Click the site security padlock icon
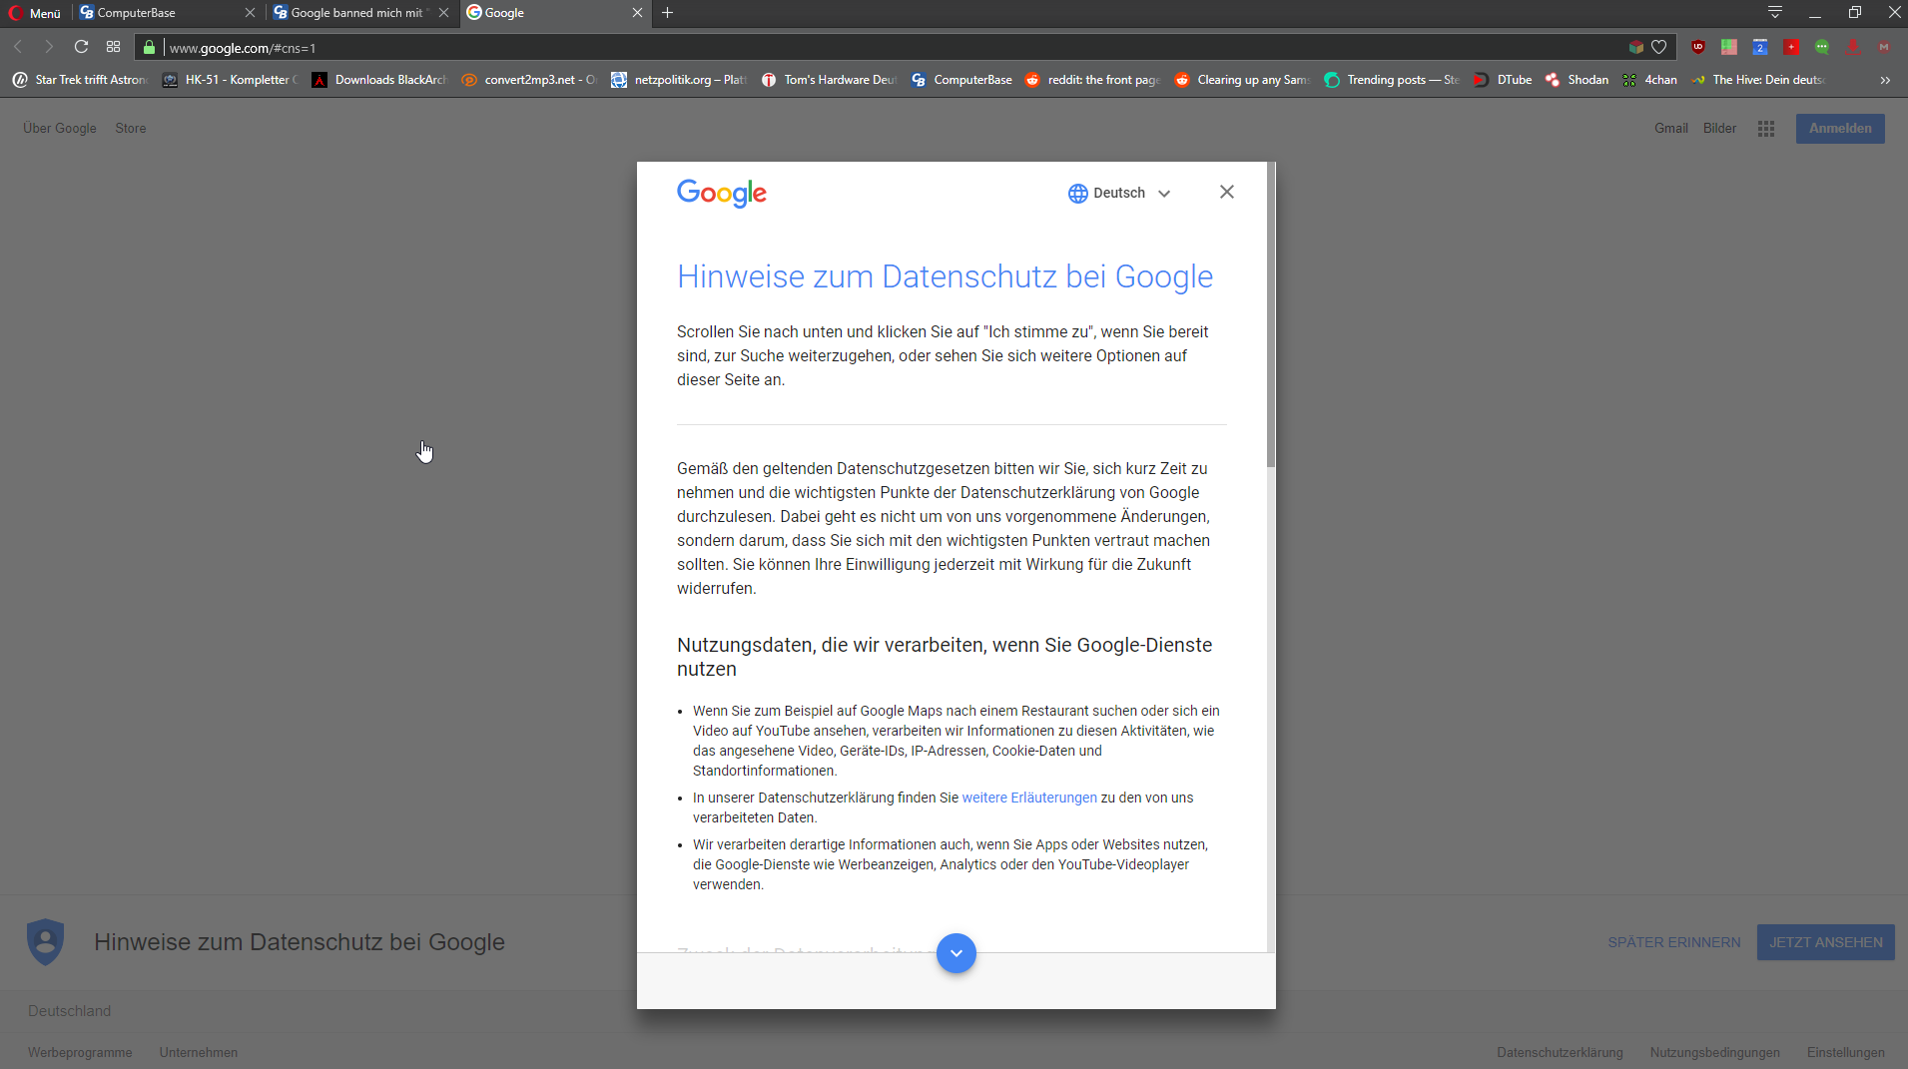1908x1069 pixels. pos(147,47)
